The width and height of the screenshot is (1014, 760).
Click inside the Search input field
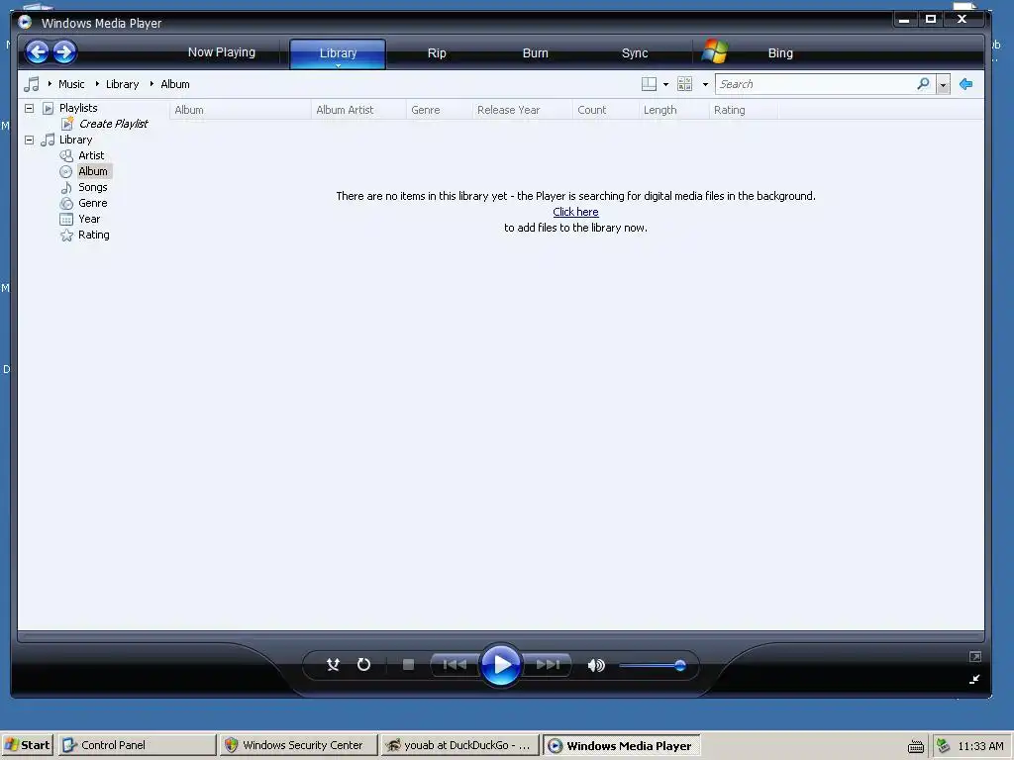[815, 84]
